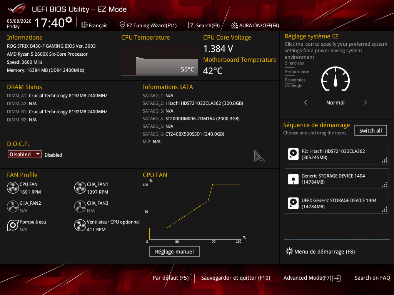Click Par défaut (F5)

[170, 278]
